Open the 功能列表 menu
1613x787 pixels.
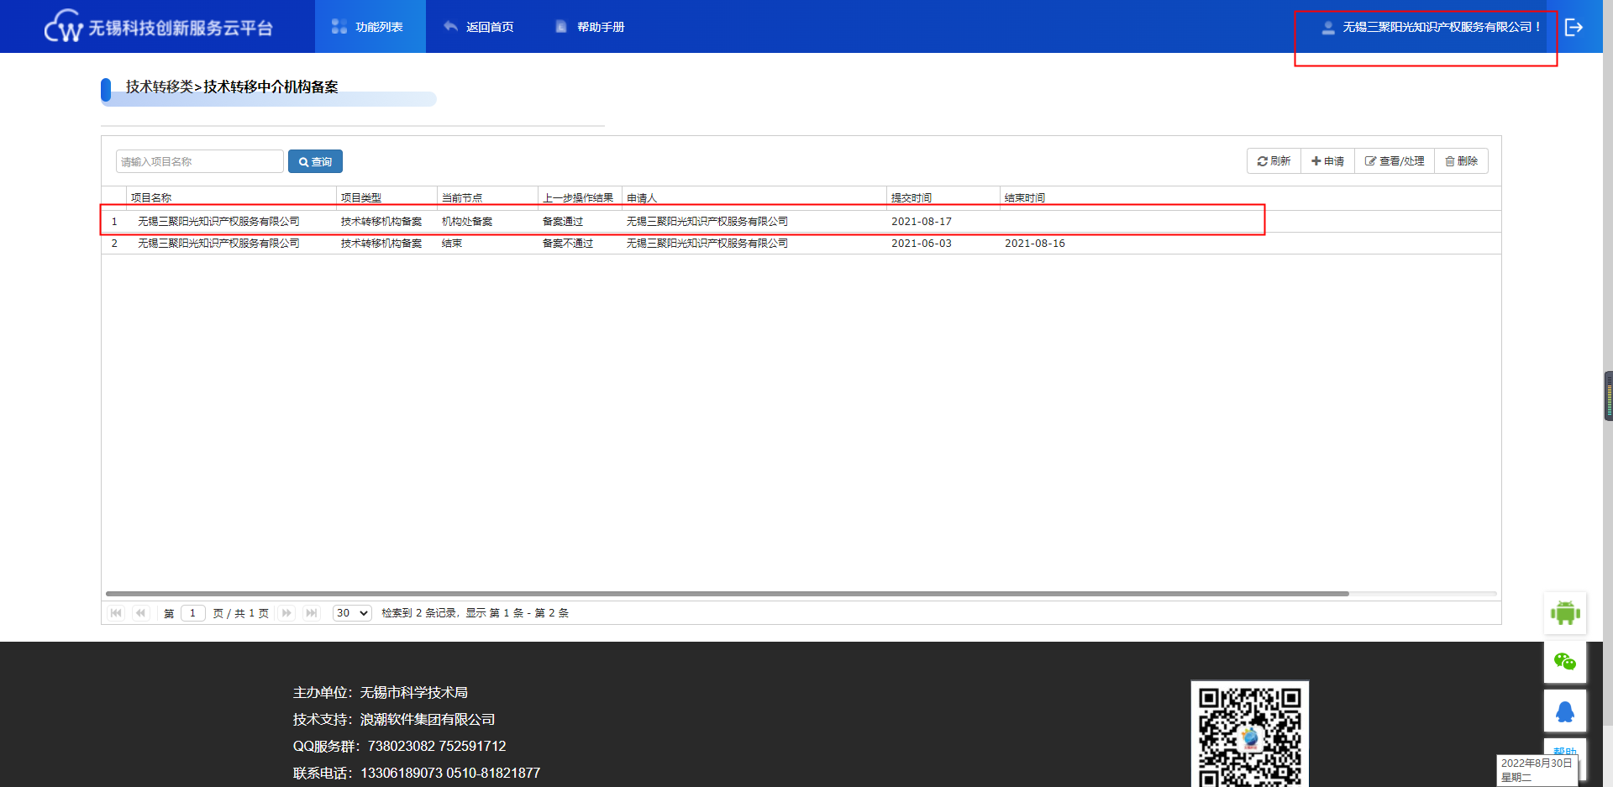click(x=370, y=27)
